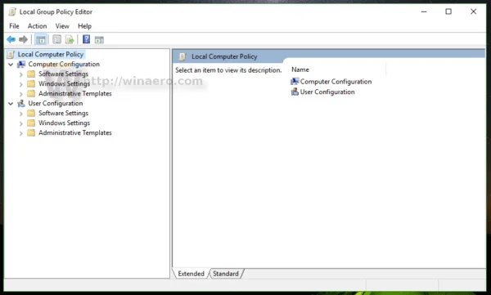Expand Administrative Templates under User Configuration

point(21,133)
